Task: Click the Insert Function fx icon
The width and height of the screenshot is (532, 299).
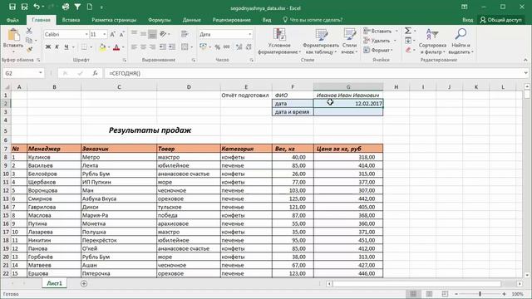Action: pos(95,73)
